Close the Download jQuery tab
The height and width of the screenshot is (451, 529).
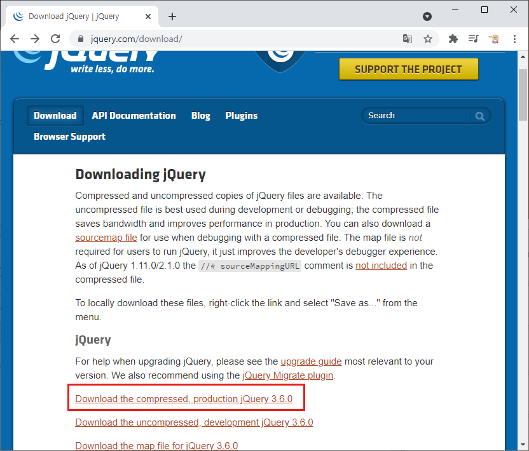148,16
